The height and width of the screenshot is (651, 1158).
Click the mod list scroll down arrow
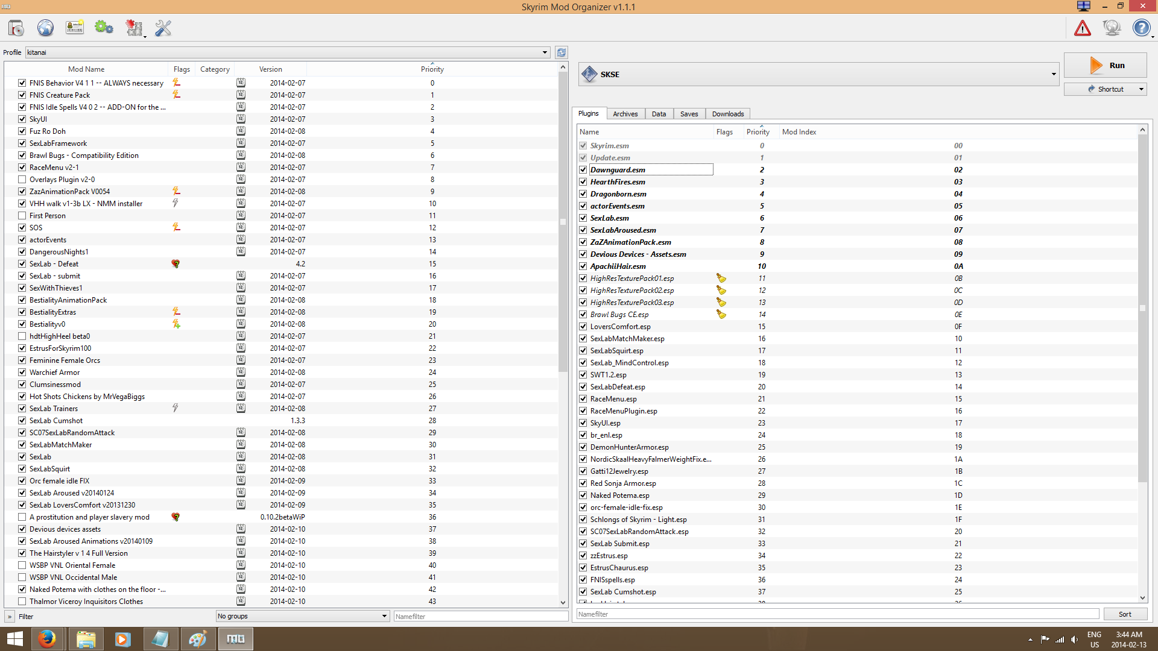(x=563, y=602)
